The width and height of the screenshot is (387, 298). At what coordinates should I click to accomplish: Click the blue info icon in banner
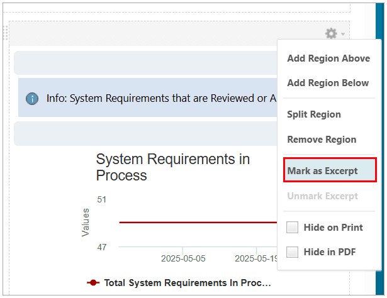[32, 99]
